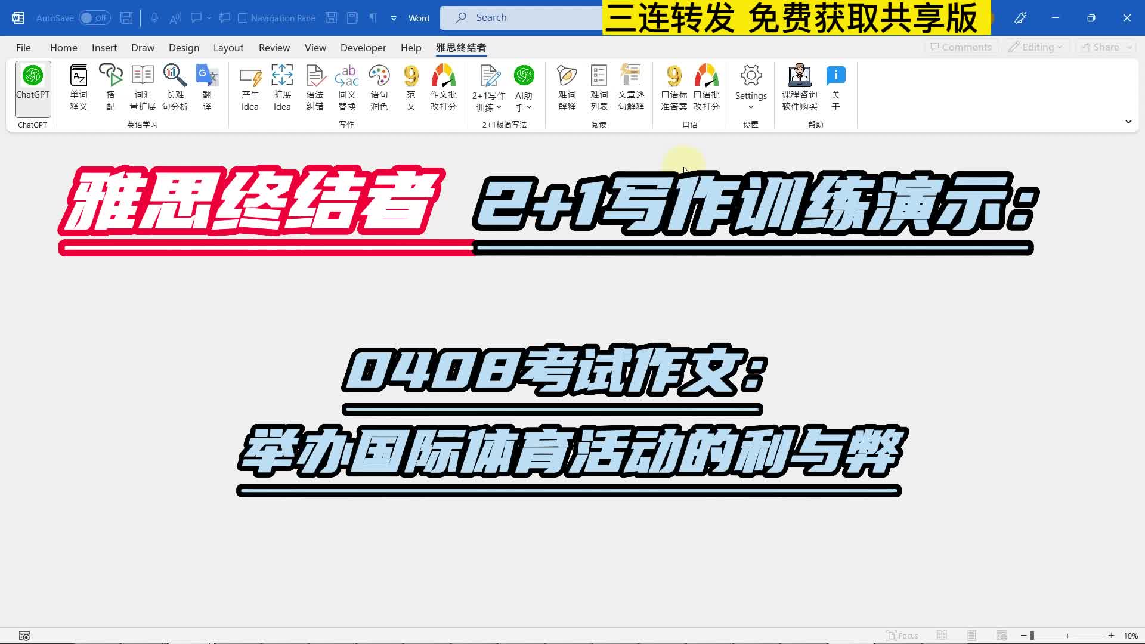The width and height of the screenshot is (1145, 644).
Task: Select Review menu bar item
Action: pos(274,47)
